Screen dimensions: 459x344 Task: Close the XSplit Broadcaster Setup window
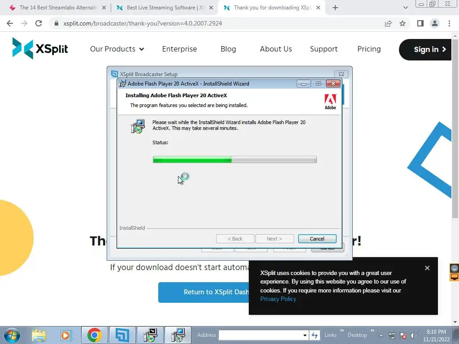pyautogui.click(x=341, y=74)
